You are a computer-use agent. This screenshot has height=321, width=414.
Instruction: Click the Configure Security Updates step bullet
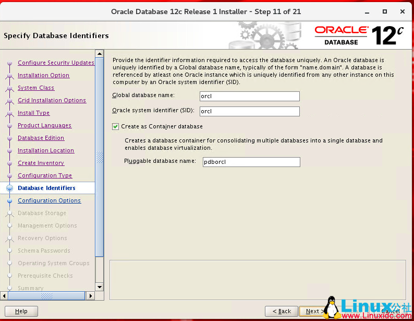(10, 63)
